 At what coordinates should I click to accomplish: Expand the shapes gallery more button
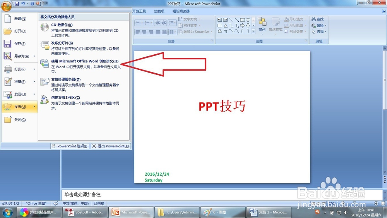(253, 31)
